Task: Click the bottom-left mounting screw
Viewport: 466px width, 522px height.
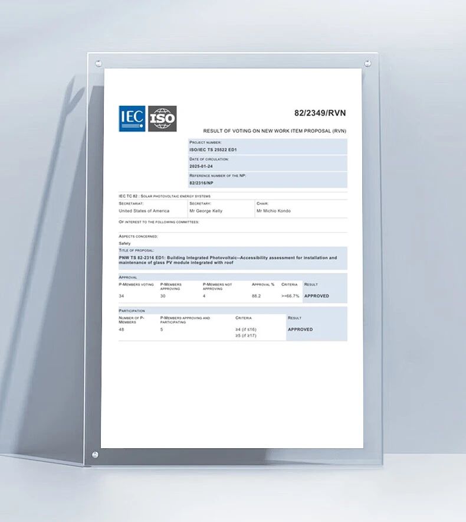Action: (95, 455)
